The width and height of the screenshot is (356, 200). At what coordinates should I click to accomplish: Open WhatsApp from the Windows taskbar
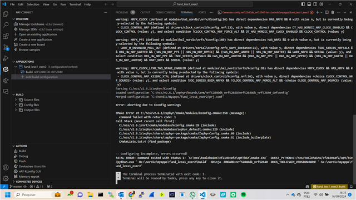coord(192,194)
